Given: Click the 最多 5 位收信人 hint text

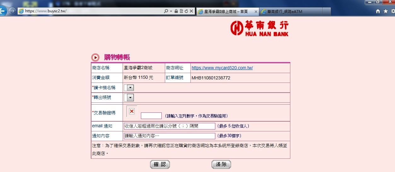Looking at the screenshot, I should coord(233,126).
